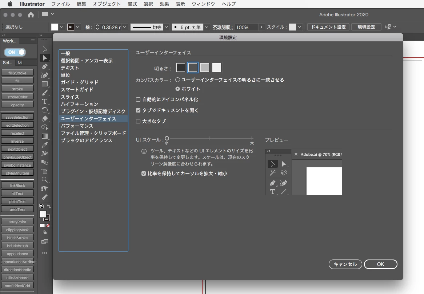Viewport: 424px width, 294px height.
Task: Click the stroke weight value field
Action: pyautogui.click(x=111, y=27)
